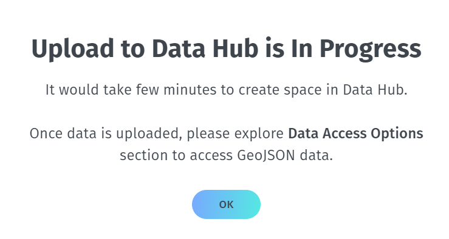Click the word 'uploaded,' in second paragraph
Viewport: 449px width, 239px height.
(149, 134)
